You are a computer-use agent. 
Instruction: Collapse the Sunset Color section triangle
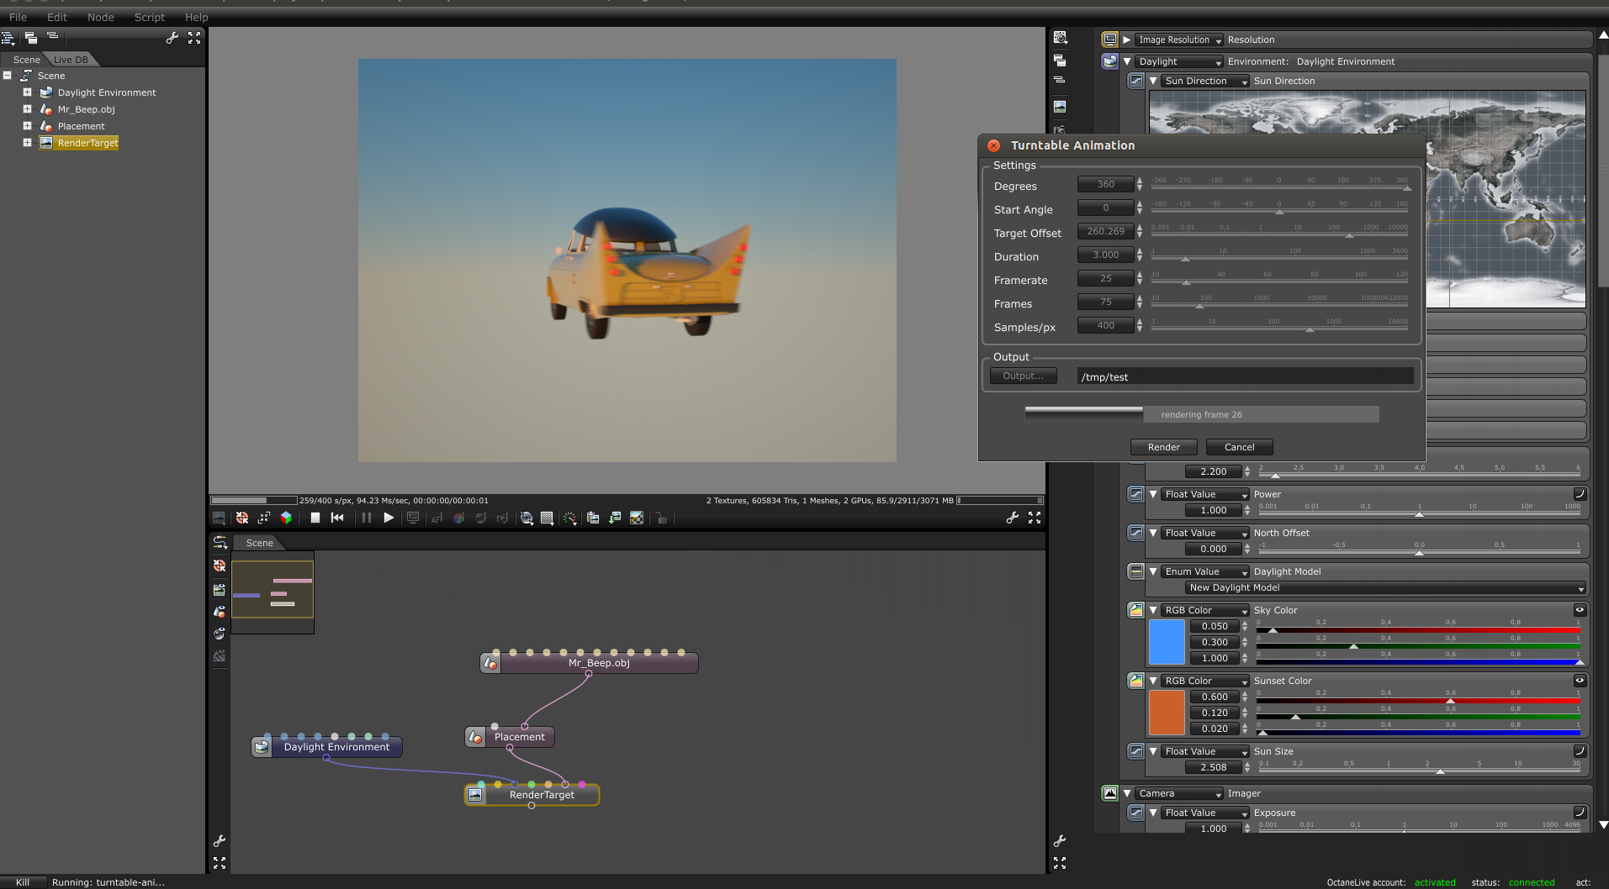tap(1153, 681)
